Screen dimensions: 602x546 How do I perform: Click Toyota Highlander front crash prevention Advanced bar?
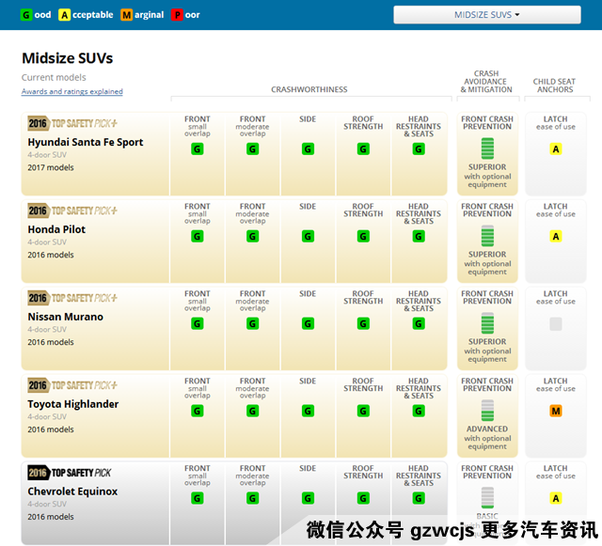click(487, 410)
